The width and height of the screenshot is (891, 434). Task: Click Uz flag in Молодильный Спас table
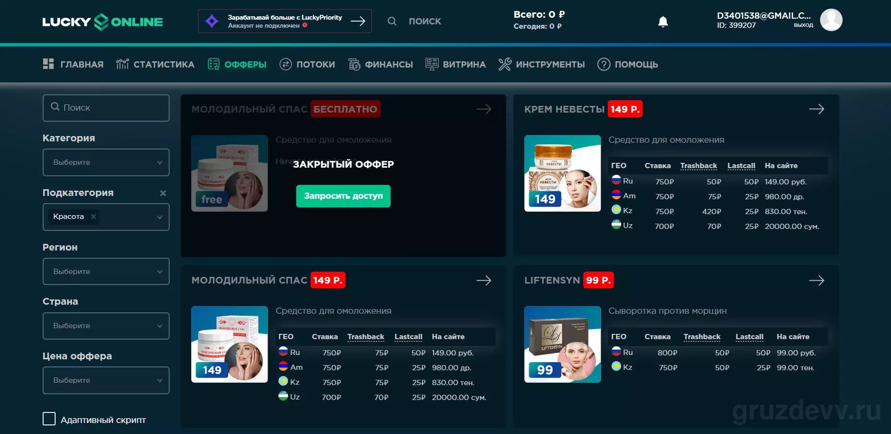283,397
